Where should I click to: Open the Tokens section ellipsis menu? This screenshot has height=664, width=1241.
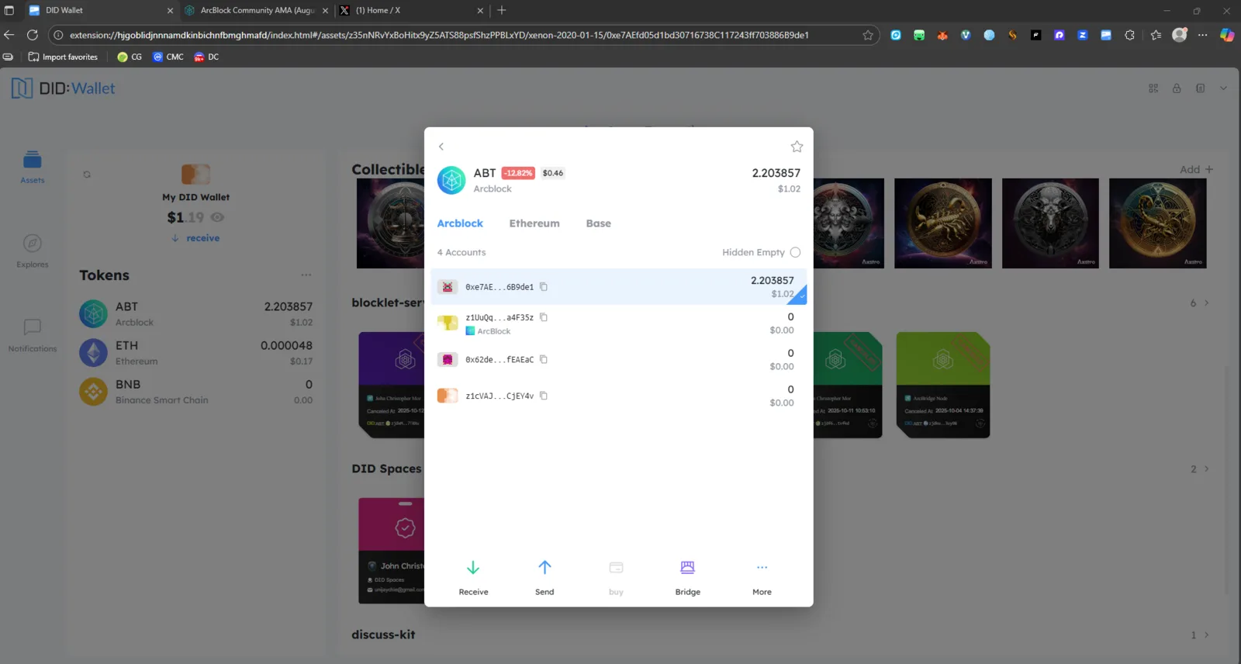pos(306,275)
